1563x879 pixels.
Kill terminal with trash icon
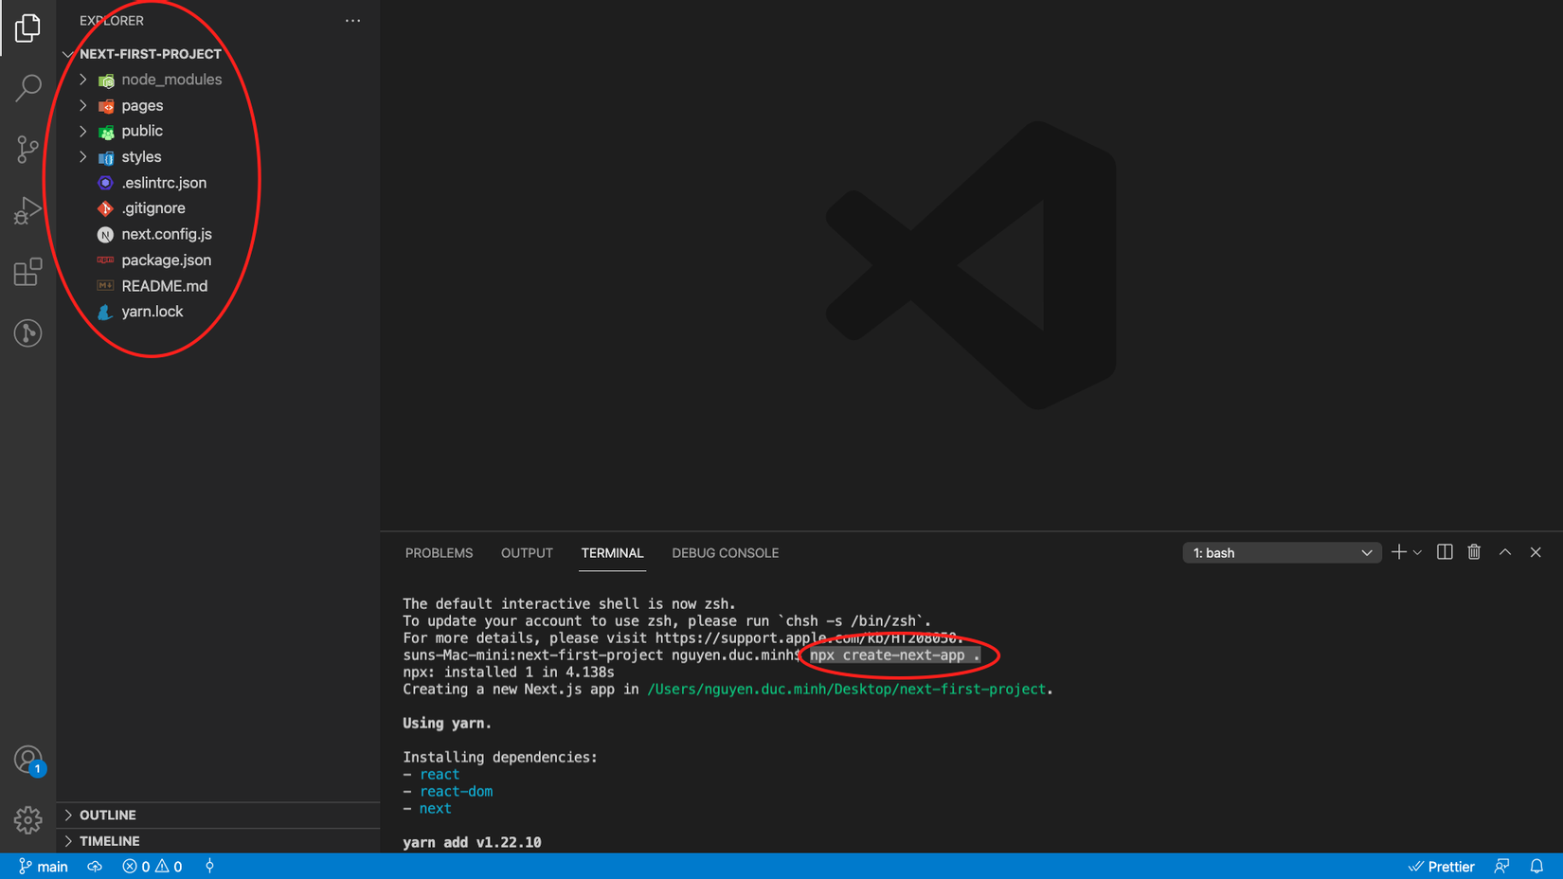click(x=1474, y=552)
